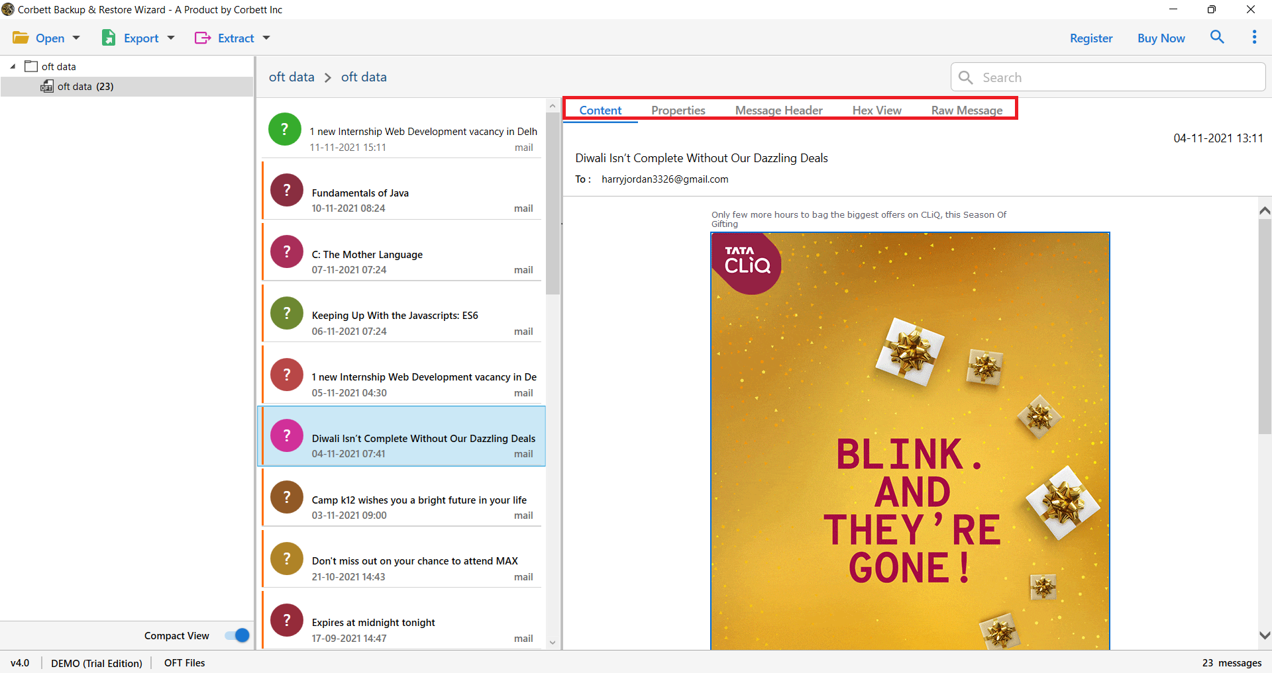The image size is (1272, 673).
Task: Open the Message Header tab
Action: click(779, 111)
